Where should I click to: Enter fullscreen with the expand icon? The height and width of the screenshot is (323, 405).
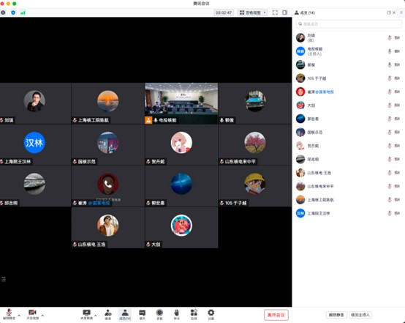(x=275, y=12)
